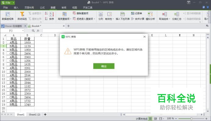Open the 页面布局 ribbon tab
The image size is (211, 121).
tap(29, 8)
